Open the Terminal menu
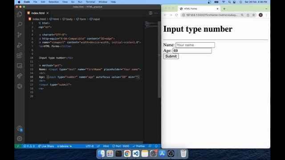Image resolution: width=285 pixels, height=160 pixels. point(90,2)
